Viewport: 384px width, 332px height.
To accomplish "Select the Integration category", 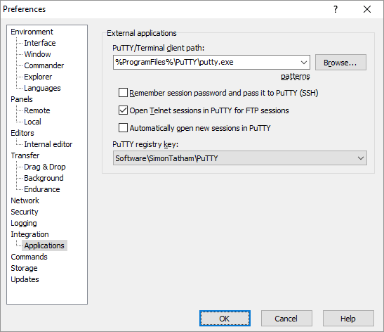I will pos(29,234).
